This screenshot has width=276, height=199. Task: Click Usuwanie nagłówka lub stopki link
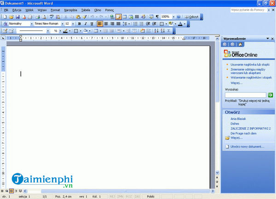tap(250, 64)
